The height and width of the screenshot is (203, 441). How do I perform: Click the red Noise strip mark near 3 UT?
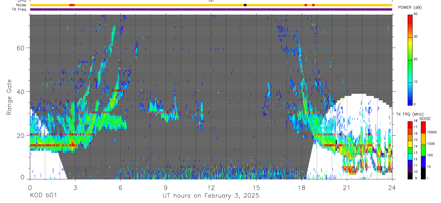point(72,5)
